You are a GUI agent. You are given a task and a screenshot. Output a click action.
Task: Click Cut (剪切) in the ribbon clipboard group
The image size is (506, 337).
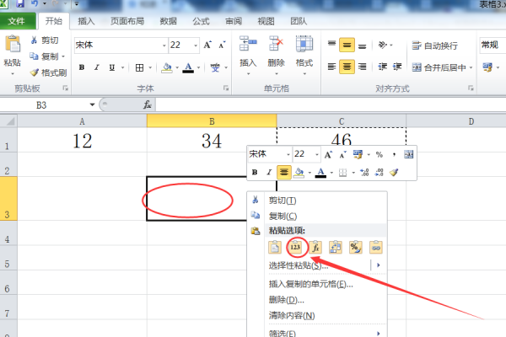(45, 40)
